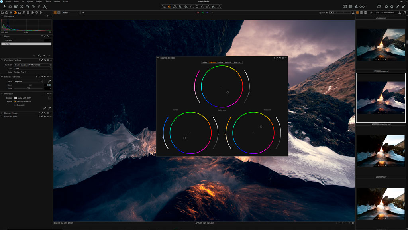Open the Curva dropdown set to Auto
The height and width of the screenshot is (230, 408).
point(33,69)
